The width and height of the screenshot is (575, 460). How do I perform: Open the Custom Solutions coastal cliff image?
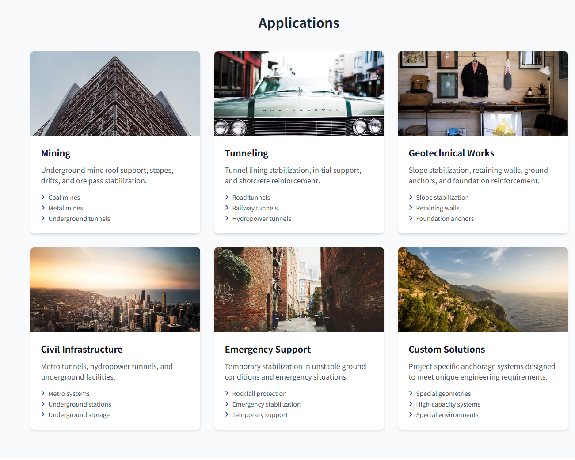pos(483,290)
